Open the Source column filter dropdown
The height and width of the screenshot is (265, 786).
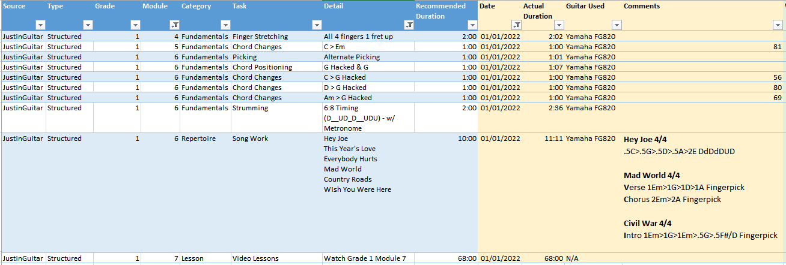click(40, 25)
